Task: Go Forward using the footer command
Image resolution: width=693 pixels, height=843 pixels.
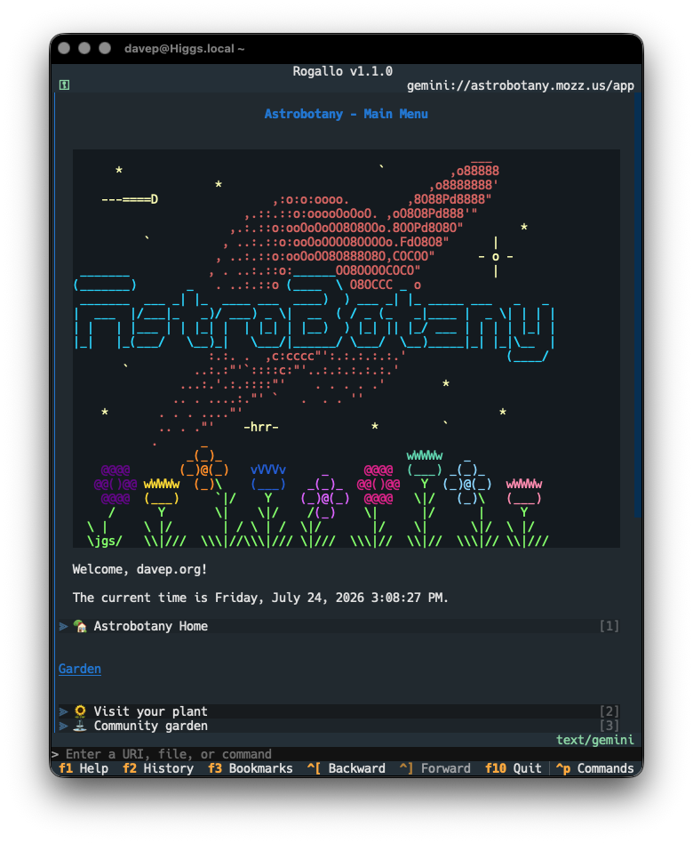Action: (435, 768)
